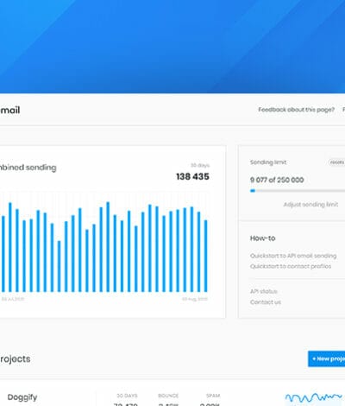345x406 pixels.
Task: Select the shortest bar in the sending chart
Action: pos(60,266)
